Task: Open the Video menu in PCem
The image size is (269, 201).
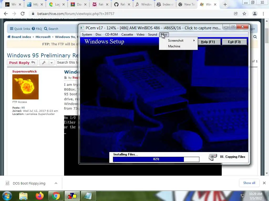Action: [141, 35]
